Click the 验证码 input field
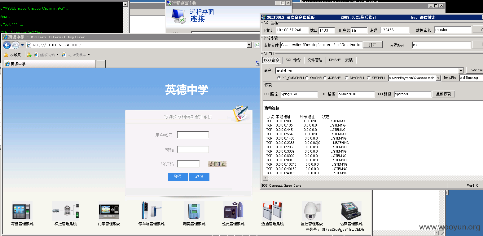The height and width of the screenshot is (236, 483). [188, 164]
